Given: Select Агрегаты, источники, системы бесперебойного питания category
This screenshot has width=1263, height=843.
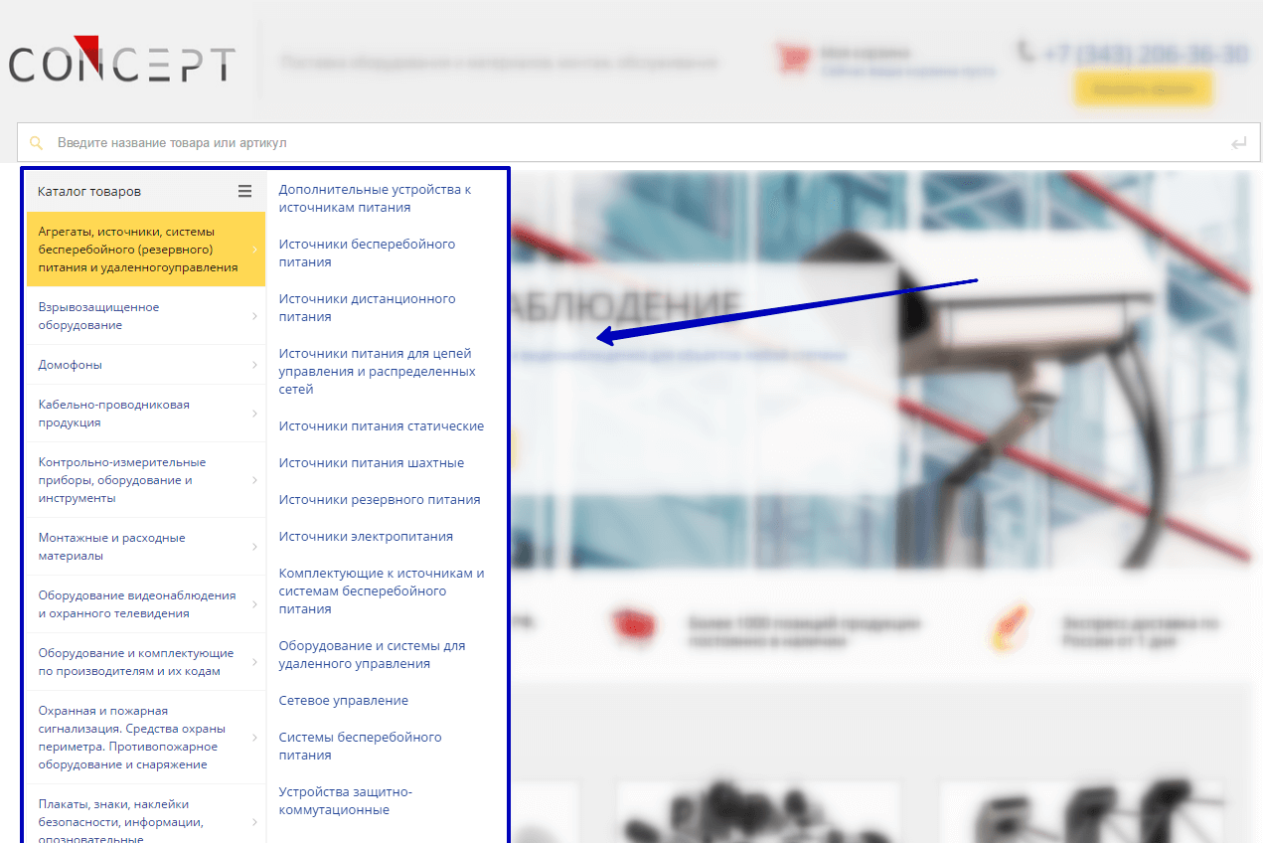Looking at the screenshot, I should tap(137, 250).
